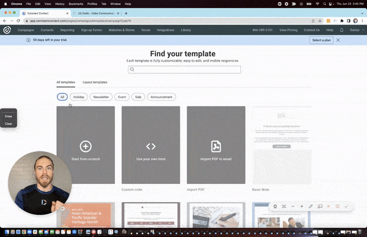Screen dimensions: 367x237
Task: Click the browser address bar URL
Action: [x=81, y=21]
